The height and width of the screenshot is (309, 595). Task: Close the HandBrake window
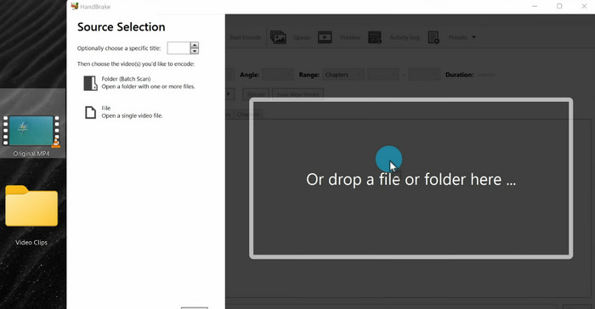click(584, 6)
